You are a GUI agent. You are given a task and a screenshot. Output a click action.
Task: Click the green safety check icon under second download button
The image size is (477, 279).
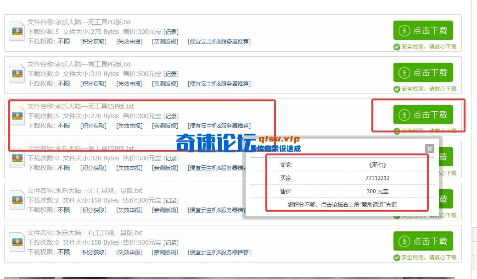397,89
